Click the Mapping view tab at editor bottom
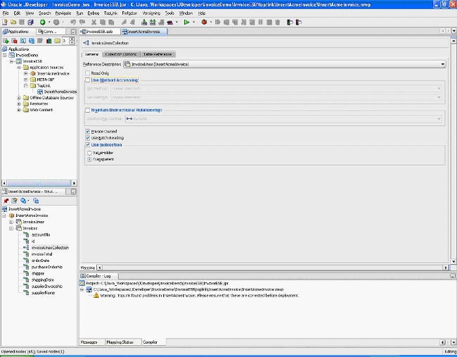457x357 pixels. [x=88, y=268]
